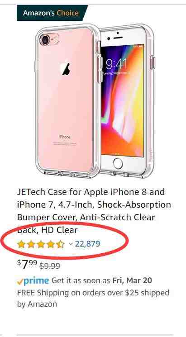This screenshot has width=186, height=337.
Task: Click the home button on front phone image
Action: 118,164
